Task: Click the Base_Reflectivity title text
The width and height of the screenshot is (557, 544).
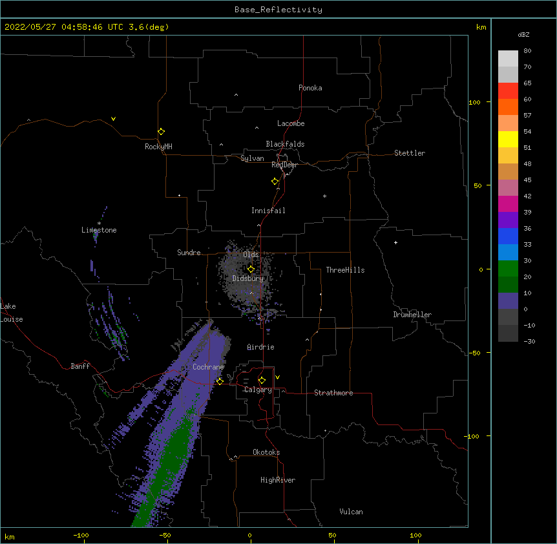Action: pyautogui.click(x=278, y=10)
